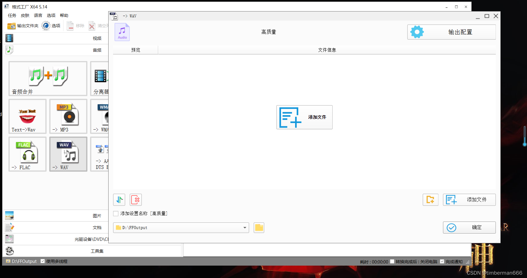
Task: Click the 文件信息 file info column header
Action: pyautogui.click(x=327, y=50)
